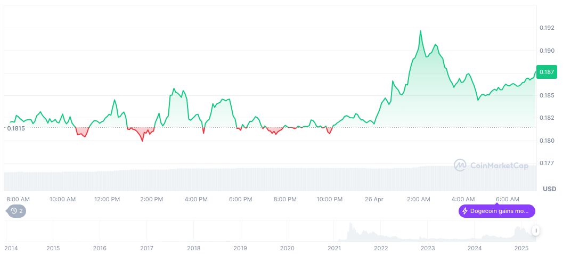
Task: Click the 12:00 PM time axis label
Action: (107, 199)
